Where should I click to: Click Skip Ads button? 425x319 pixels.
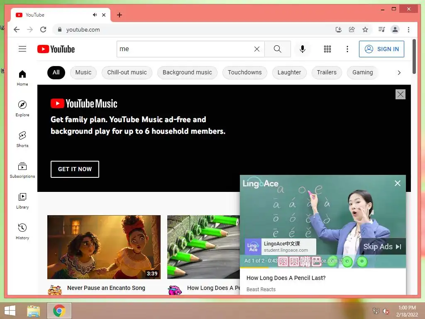[x=382, y=246]
